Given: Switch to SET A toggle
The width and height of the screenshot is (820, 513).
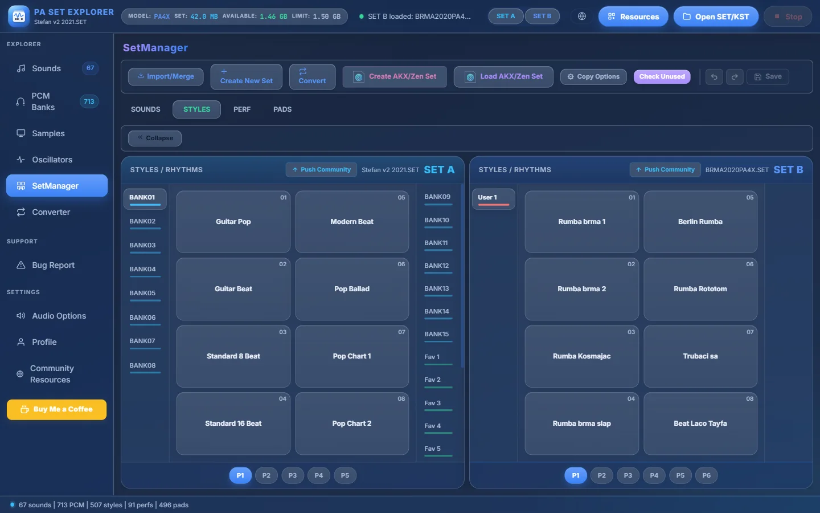Looking at the screenshot, I should [506, 17].
